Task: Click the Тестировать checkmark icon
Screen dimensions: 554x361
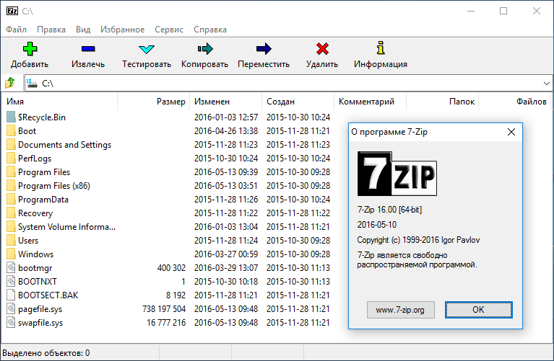Action: [147, 49]
